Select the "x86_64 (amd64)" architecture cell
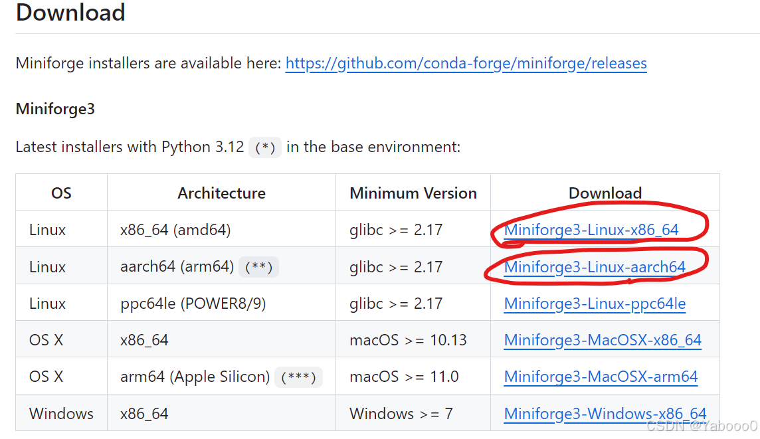Screen dimensions: 760x439 point(175,230)
